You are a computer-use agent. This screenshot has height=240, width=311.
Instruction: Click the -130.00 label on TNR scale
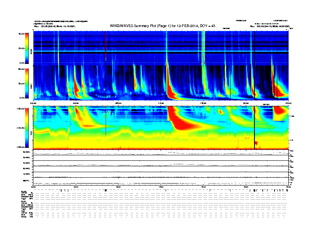(20, 109)
